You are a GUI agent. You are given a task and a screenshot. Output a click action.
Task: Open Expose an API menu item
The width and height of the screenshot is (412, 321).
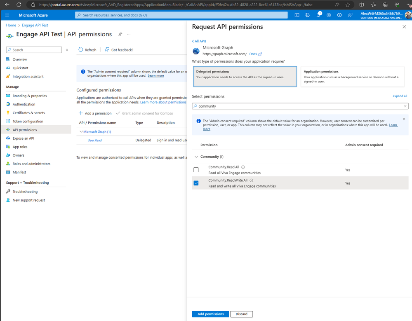click(x=23, y=138)
